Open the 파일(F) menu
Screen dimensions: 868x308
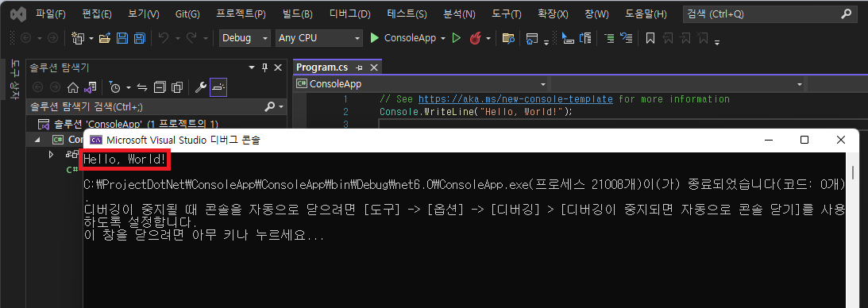tap(50, 13)
